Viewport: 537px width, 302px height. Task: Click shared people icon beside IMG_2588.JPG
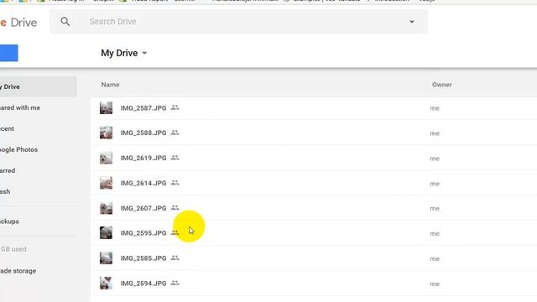pos(175,133)
